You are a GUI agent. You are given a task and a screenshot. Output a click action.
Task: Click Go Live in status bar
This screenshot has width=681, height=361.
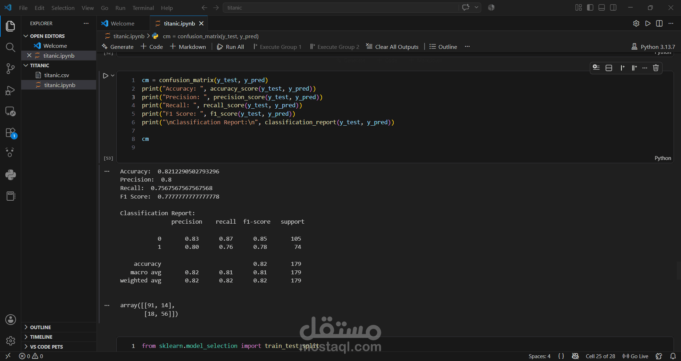[635, 356]
